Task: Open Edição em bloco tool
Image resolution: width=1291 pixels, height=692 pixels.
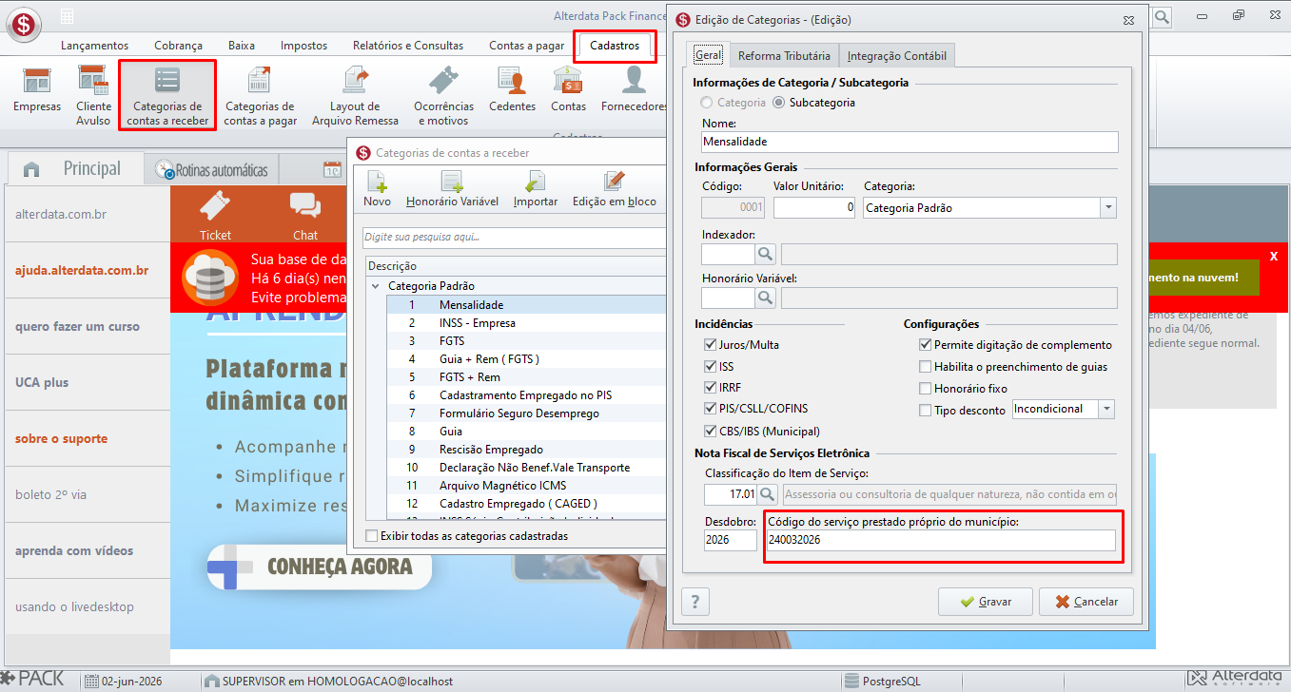Action: point(614,189)
